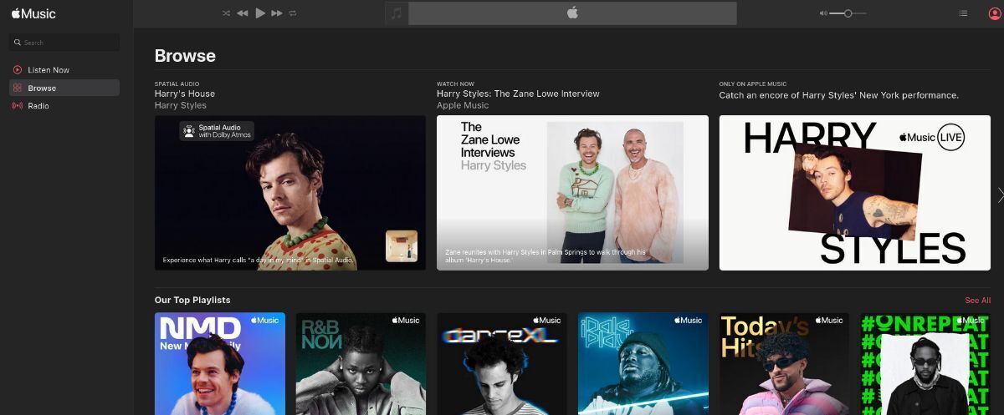Click the Spatial Audio with Dolby Atmos badge

click(x=217, y=131)
